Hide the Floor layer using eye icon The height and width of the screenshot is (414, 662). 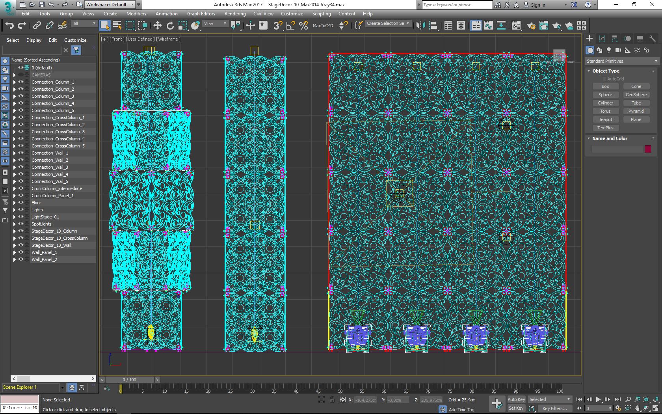[x=21, y=203]
